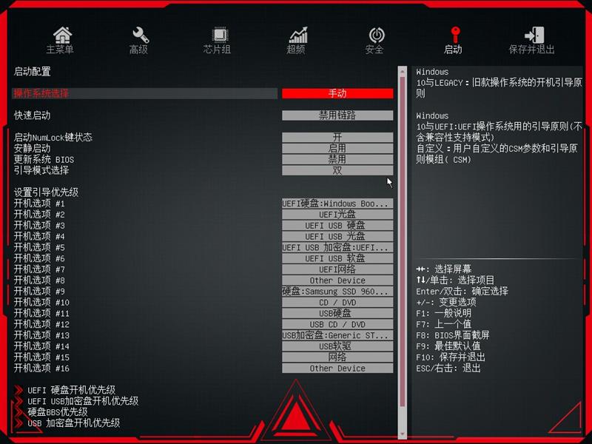Click 开机选项 #9 Samsung SSD 960 field
The height and width of the screenshot is (444, 592).
(x=337, y=291)
